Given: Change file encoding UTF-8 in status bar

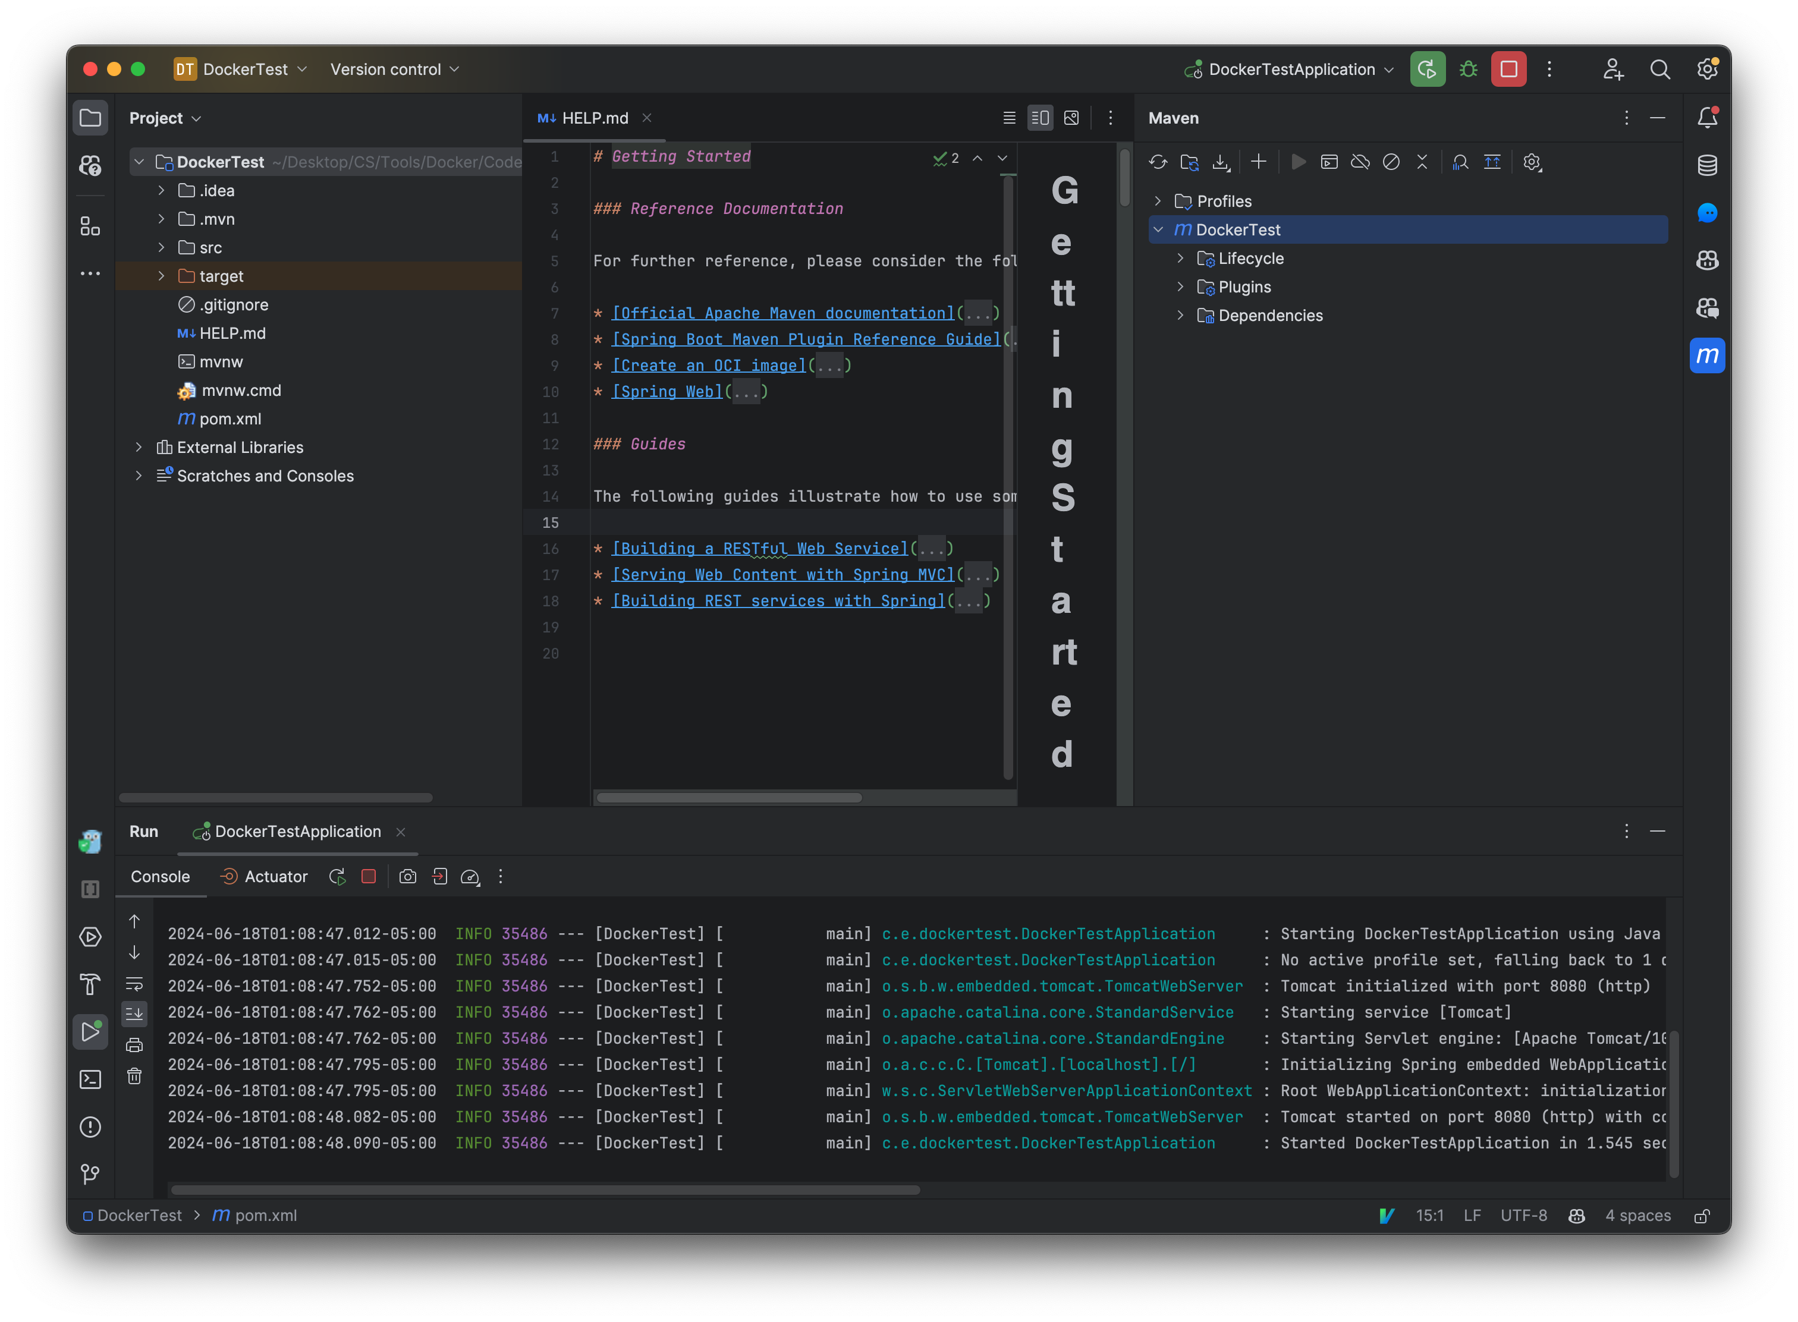Looking at the screenshot, I should click(x=1523, y=1216).
